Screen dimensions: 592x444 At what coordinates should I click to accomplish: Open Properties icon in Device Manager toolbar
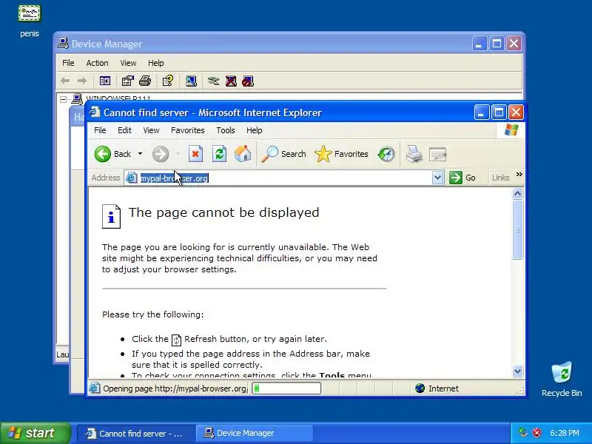pos(127,81)
